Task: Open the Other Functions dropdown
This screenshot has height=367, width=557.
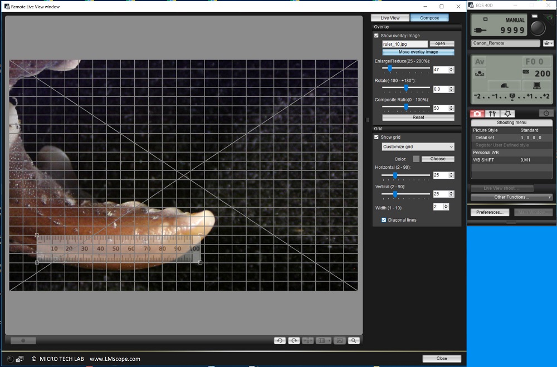Action: point(511,197)
